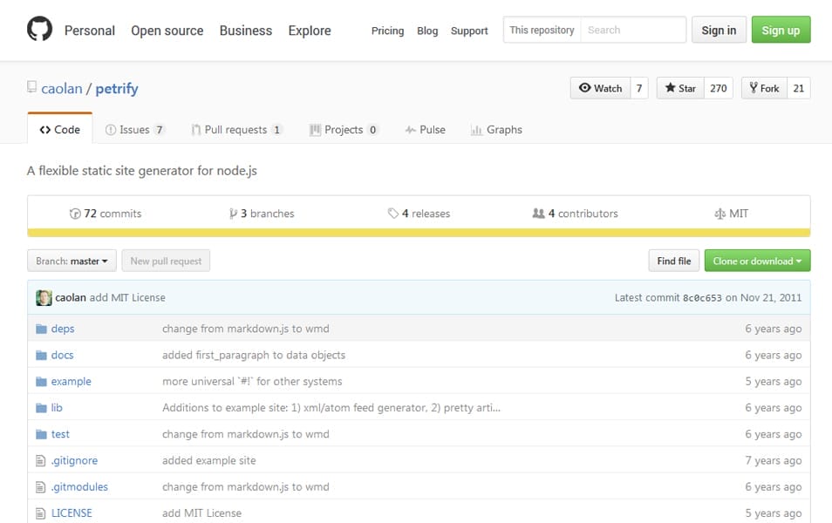Open the Clone or download dropdown

click(757, 261)
